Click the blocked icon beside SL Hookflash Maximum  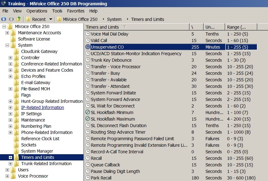point(88,119)
